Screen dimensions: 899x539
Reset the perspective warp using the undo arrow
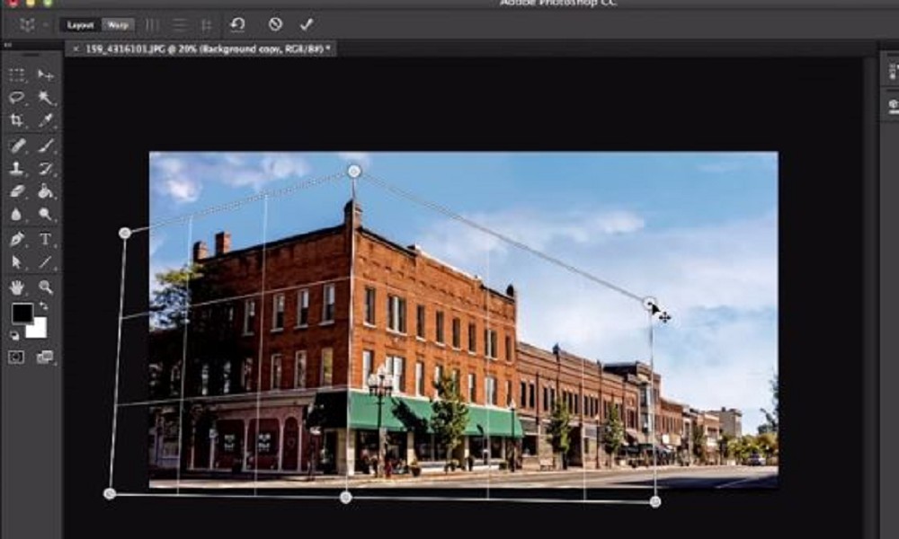pyautogui.click(x=237, y=24)
